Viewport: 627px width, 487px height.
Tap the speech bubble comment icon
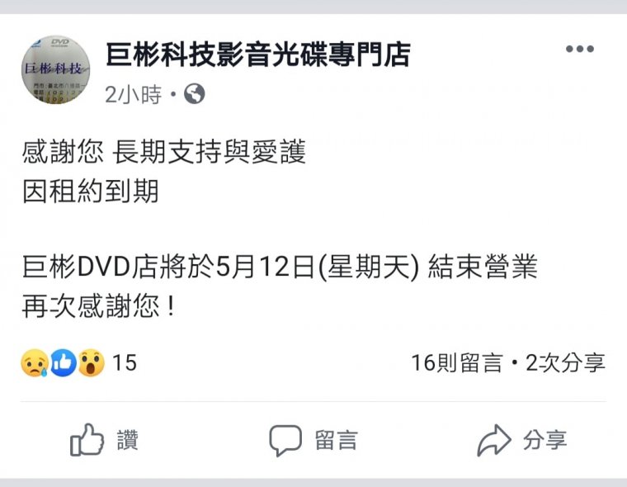point(285,441)
